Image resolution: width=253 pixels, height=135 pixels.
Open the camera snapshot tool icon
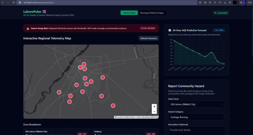[205, 3]
